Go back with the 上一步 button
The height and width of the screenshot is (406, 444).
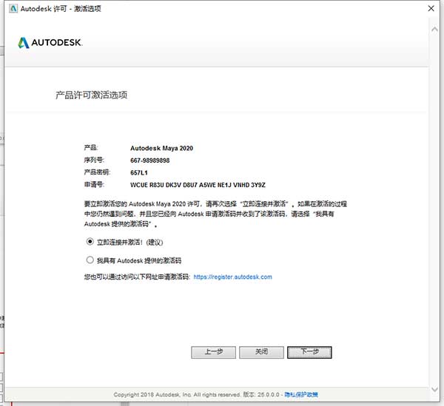[x=213, y=352]
